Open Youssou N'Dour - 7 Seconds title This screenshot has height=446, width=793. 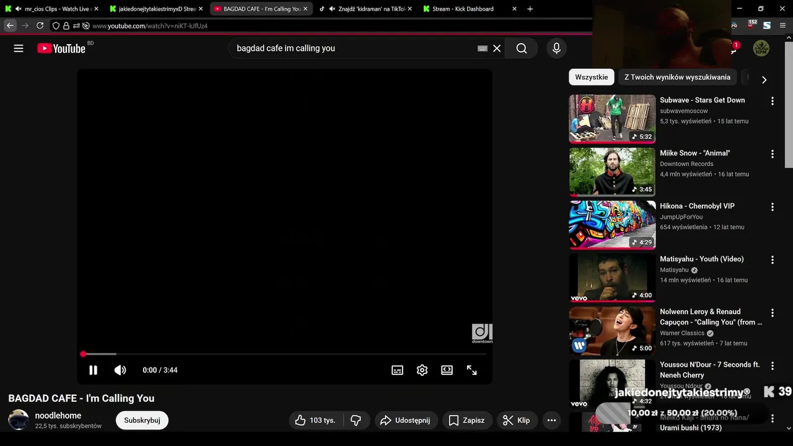(x=710, y=370)
